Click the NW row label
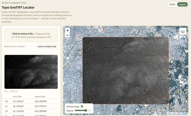The height and width of the screenshot is (116, 191). tap(6, 101)
